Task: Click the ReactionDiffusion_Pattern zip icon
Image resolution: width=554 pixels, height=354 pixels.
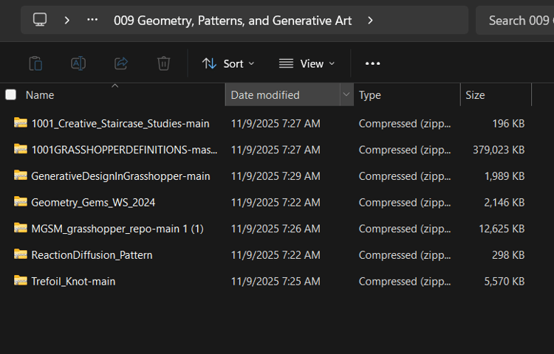Action: click(21, 254)
